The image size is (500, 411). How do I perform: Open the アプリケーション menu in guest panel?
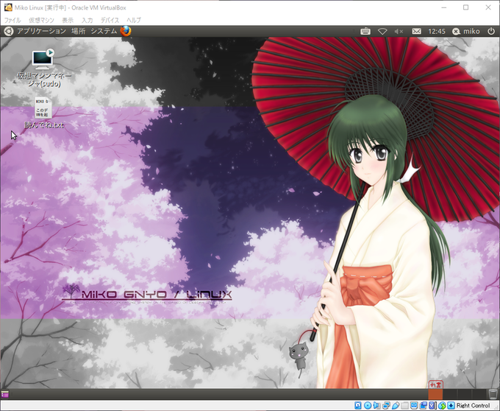coord(41,31)
